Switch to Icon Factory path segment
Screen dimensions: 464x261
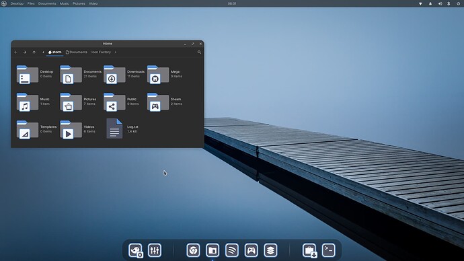[101, 52]
